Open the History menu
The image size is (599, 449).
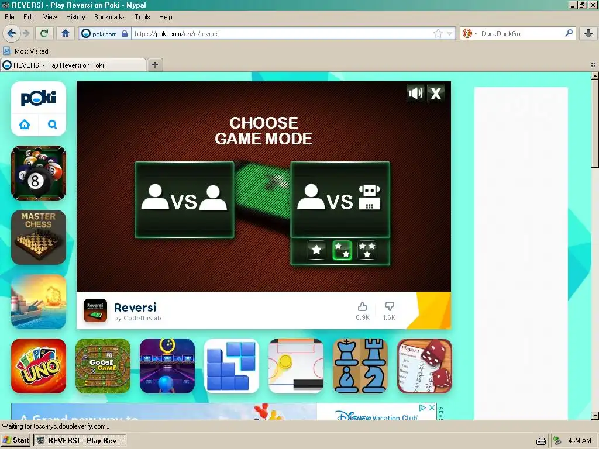tap(75, 17)
